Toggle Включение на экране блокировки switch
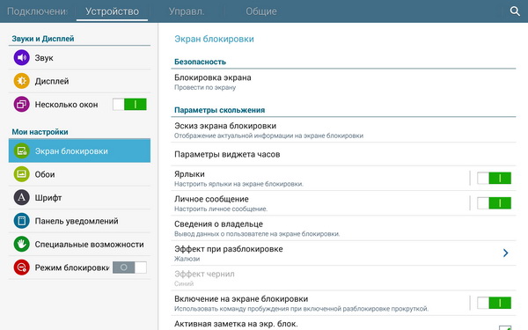 (x=494, y=303)
